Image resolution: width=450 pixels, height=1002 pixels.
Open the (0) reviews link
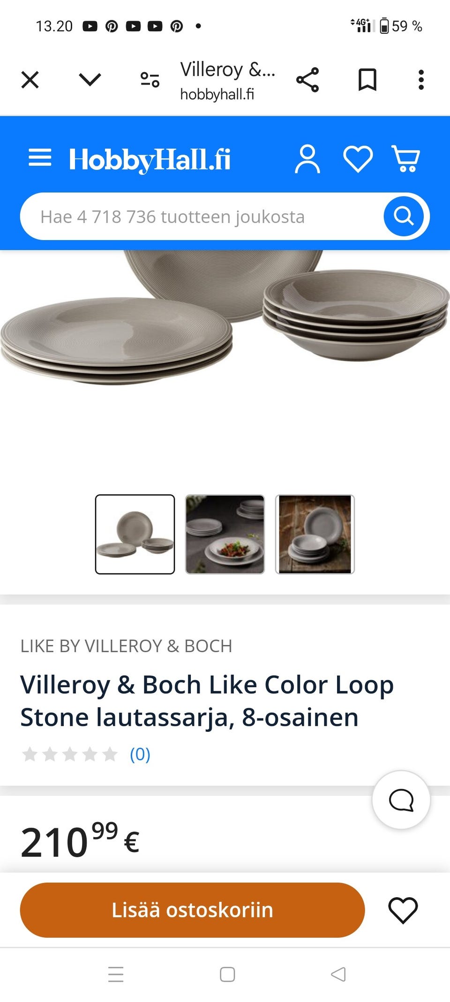(140, 754)
